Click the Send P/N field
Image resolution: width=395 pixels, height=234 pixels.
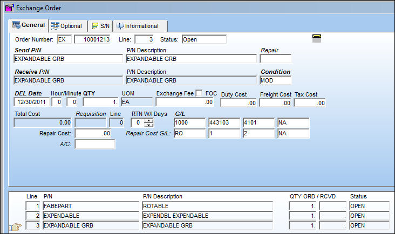coord(69,59)
